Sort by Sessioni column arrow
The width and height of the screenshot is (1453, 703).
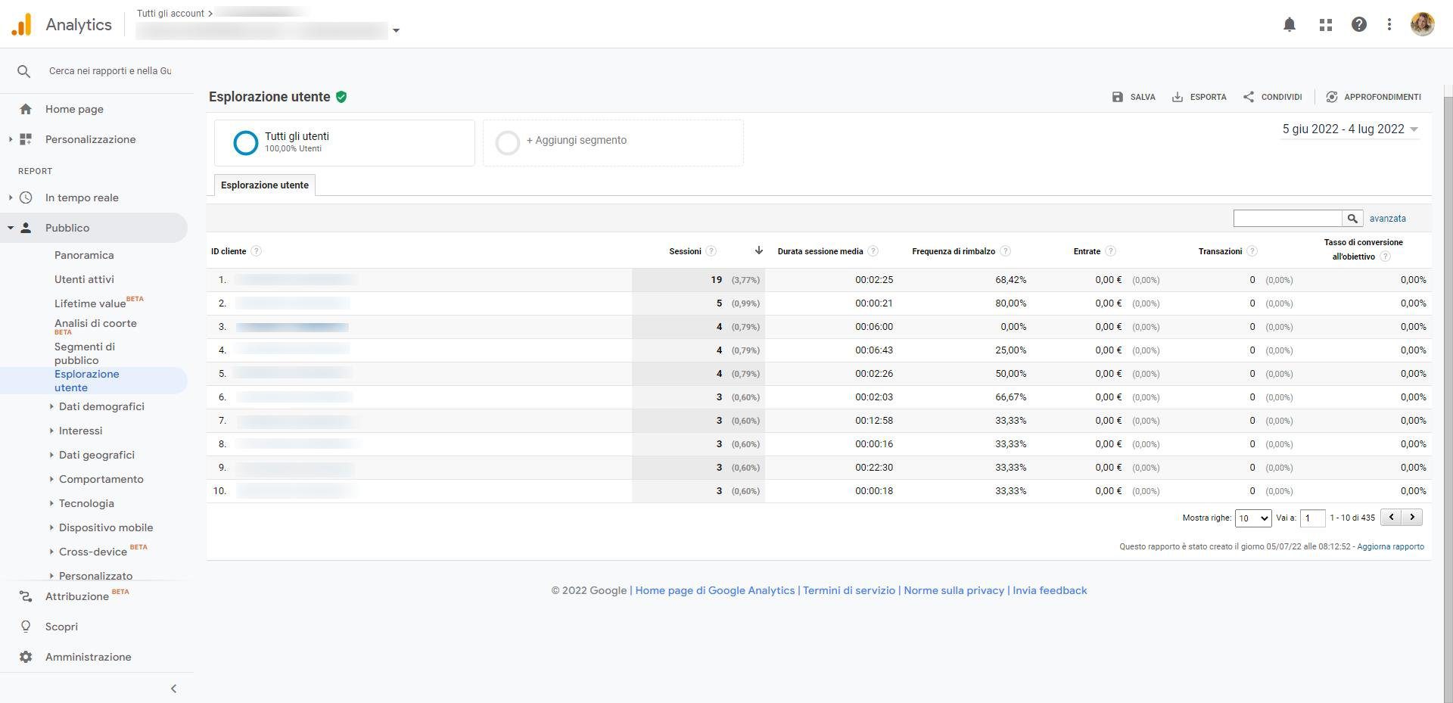pyautogui.click(x=758, y=250)
